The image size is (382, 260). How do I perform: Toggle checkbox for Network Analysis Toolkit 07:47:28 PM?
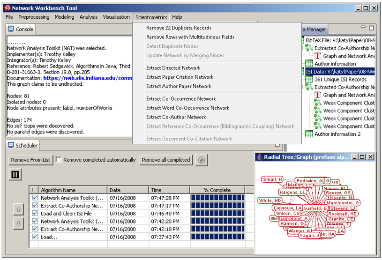35,198
